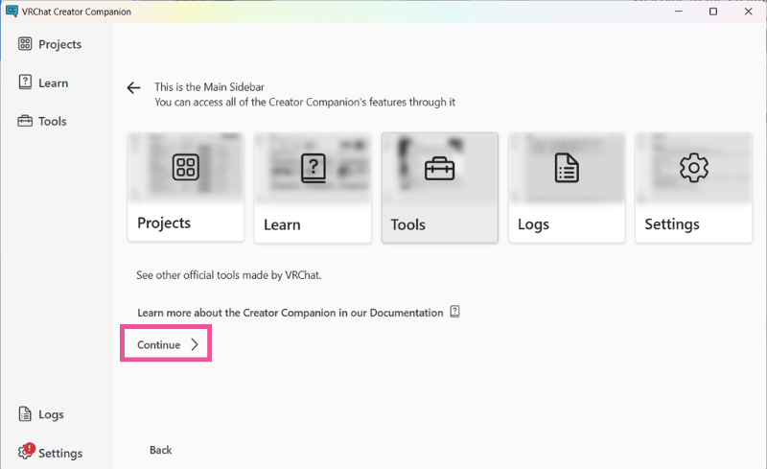Open Projects in the left sidebar
Screen dimensions: 767x469
(x=50, y=44)
